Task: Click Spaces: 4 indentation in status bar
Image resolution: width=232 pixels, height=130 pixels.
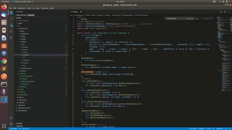Action: pos(202,129)
